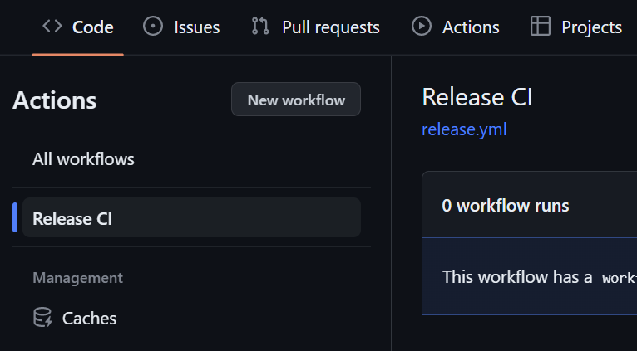This screenshot has width=637, height=351.
Task: Open the release.yml file link
Action: [464, 129]
